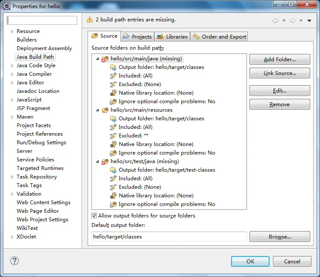The height and width of the screenshot is (277, 320).
Task: Open the forward history dropdown arrow
Action: pyautogui.click(x=301, y=21)
